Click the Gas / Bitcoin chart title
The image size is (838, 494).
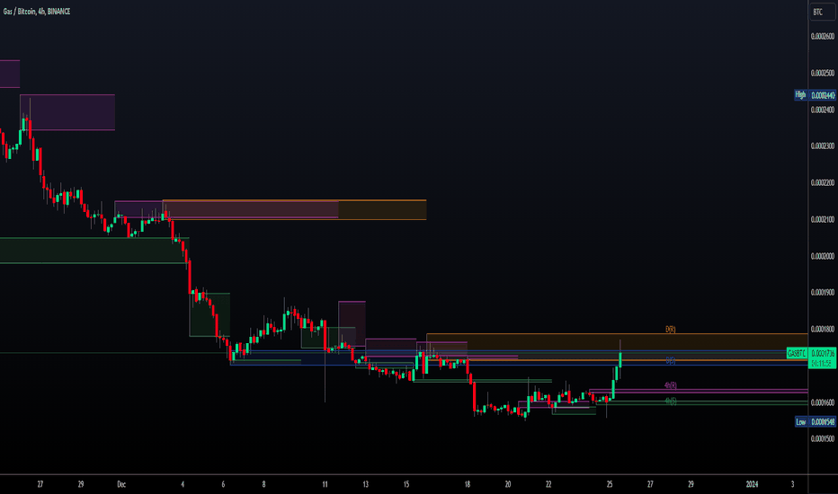point(36,11)
